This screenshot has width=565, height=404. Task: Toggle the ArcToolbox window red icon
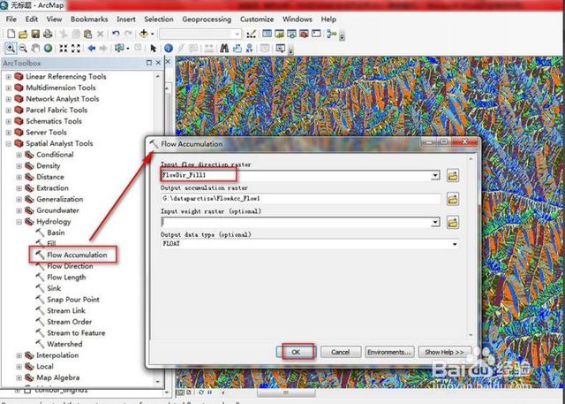(x=304, y=34)
